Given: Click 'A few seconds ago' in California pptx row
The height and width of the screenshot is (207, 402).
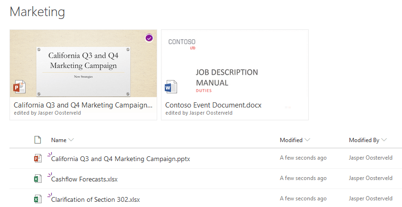Looking at the screenshot, I should point(303,158).
